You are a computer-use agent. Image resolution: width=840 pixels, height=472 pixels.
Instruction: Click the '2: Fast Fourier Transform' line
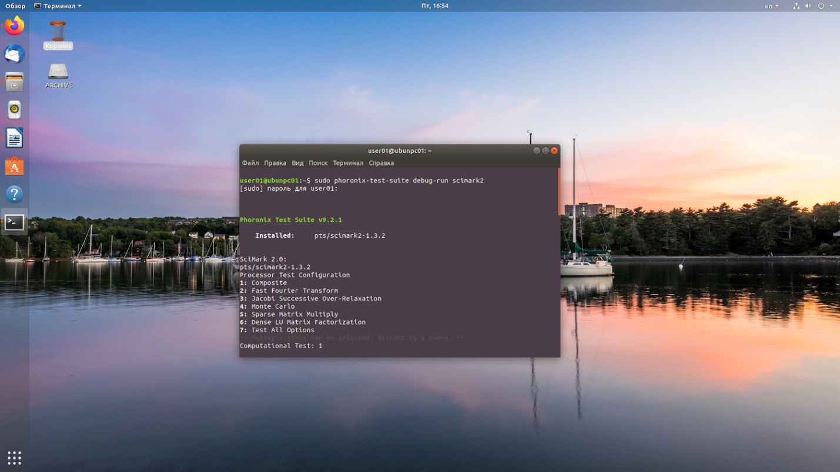(x=289, y=291)
